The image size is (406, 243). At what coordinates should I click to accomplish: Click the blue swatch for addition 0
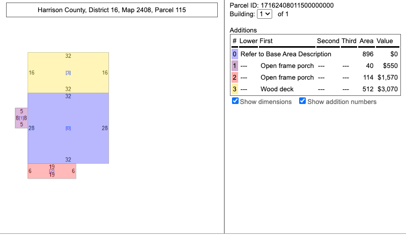coord(235,54)
